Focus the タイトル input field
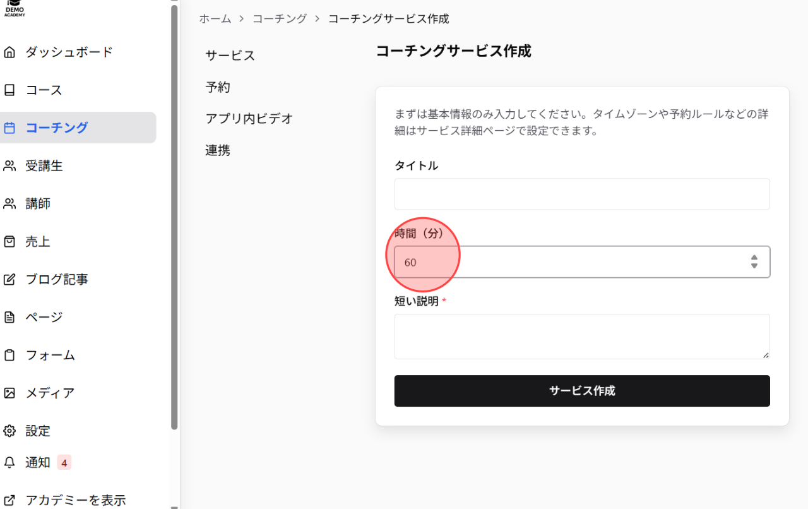The height and width of the screenshot is (509, 808). [x=582, y=194]
